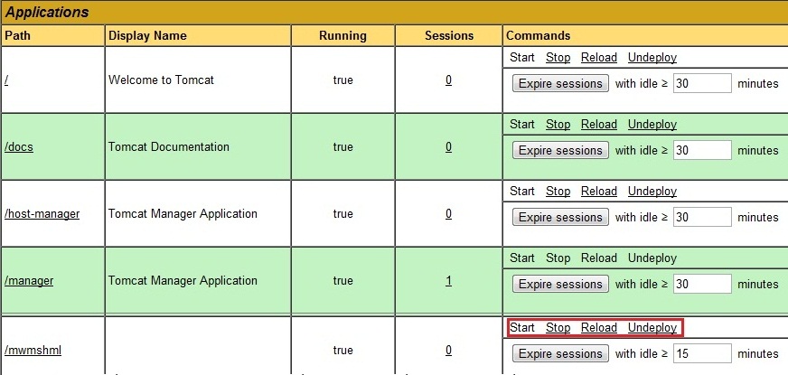This screenshot has height=375, width=788.
Task: Click the idle minutes field for /docs
Action: coord(701,151)
